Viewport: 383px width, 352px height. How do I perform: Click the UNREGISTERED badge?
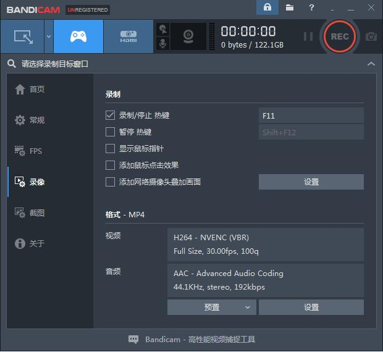point(88,10)
